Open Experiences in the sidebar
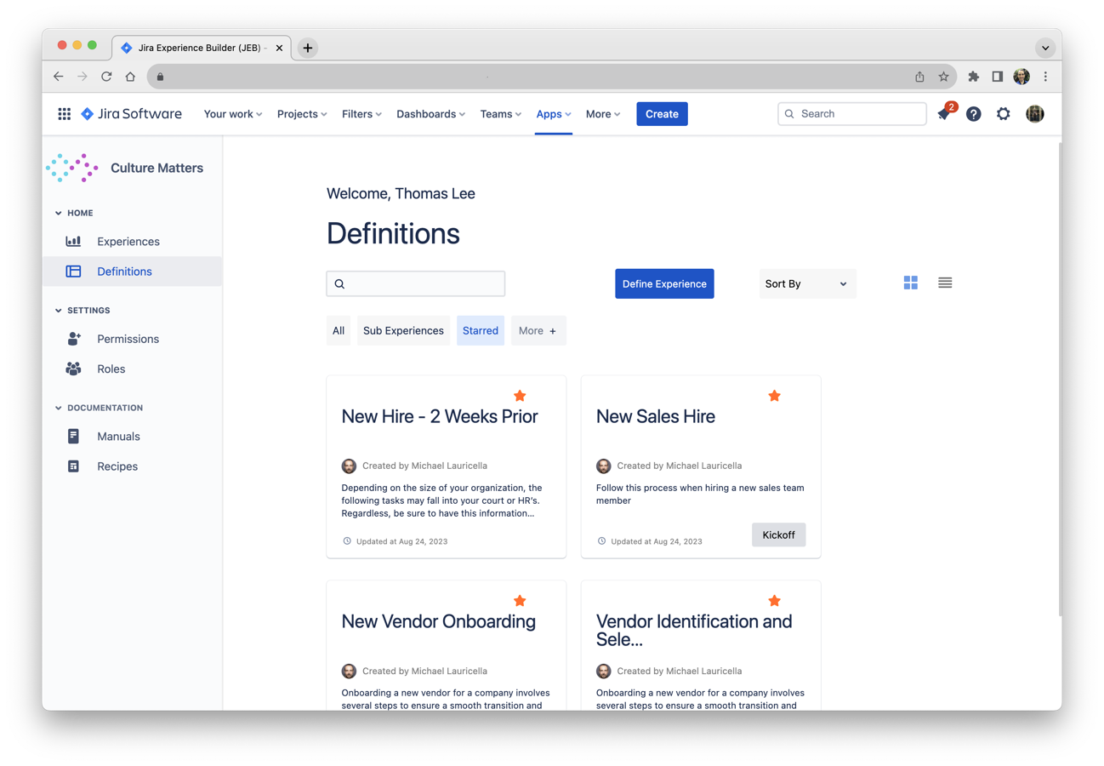This screenshot has width=1104, height=766. pos(128,242)
